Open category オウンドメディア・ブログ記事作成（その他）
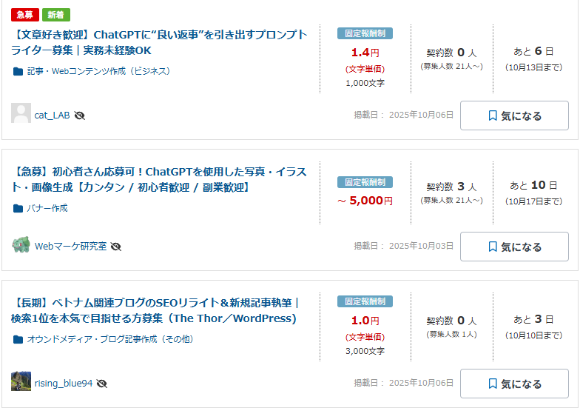 click(x=111, y=340)
